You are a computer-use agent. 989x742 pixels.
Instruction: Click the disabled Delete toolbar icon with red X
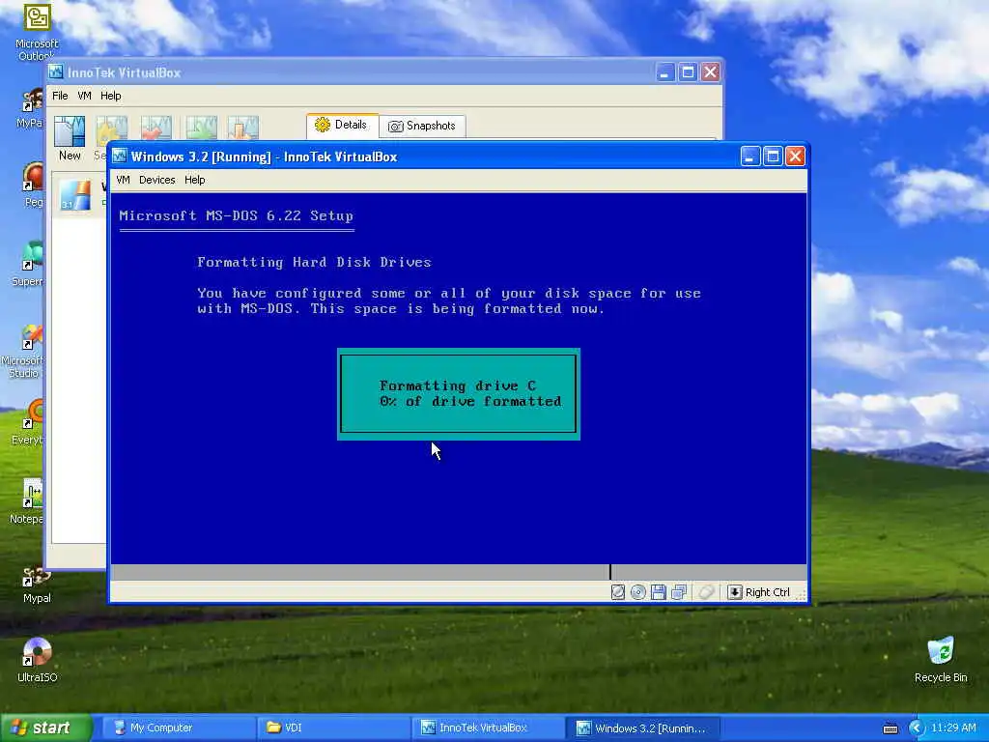pyautogui.click(x=155, y=128)
